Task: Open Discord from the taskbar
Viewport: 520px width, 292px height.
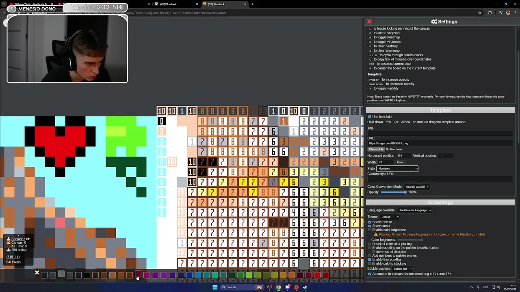Action: coord(287,287)
